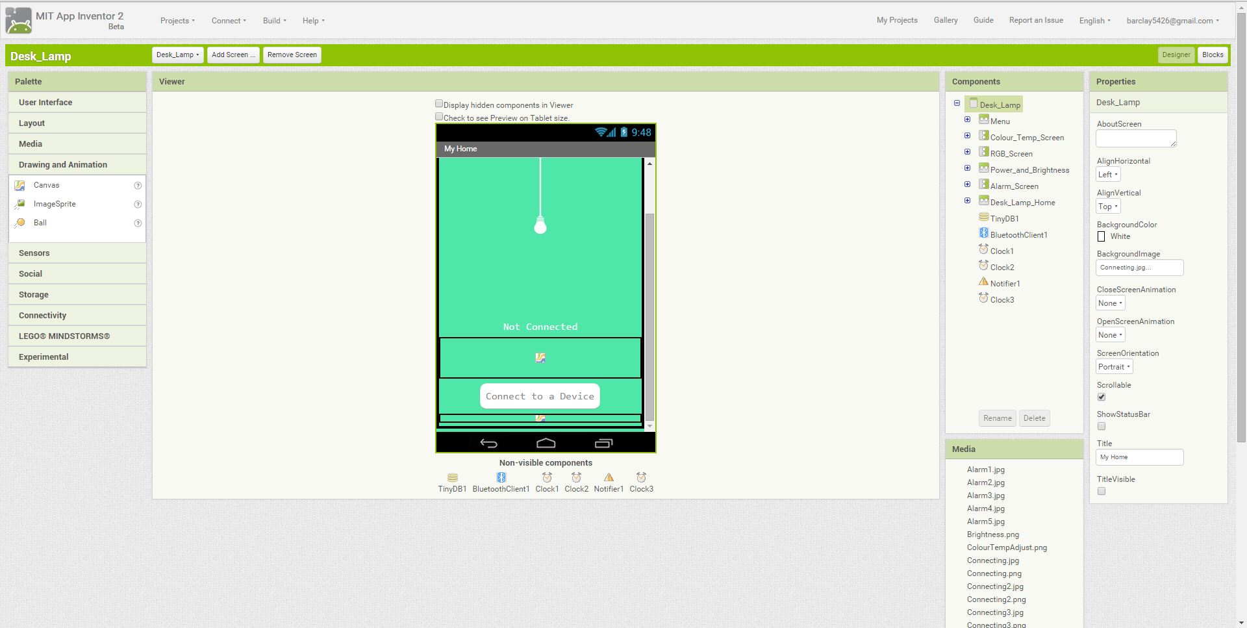Screen dimensions: 1247x628
Task: Click the Report an Issue link
Action: [x=1036, y=20]
